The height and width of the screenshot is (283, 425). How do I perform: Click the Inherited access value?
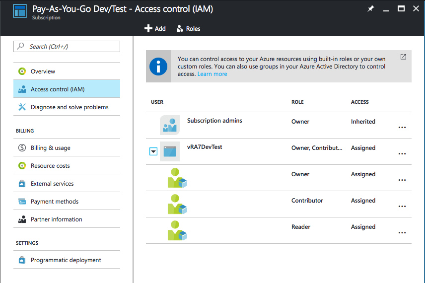(x=363, y=122)
